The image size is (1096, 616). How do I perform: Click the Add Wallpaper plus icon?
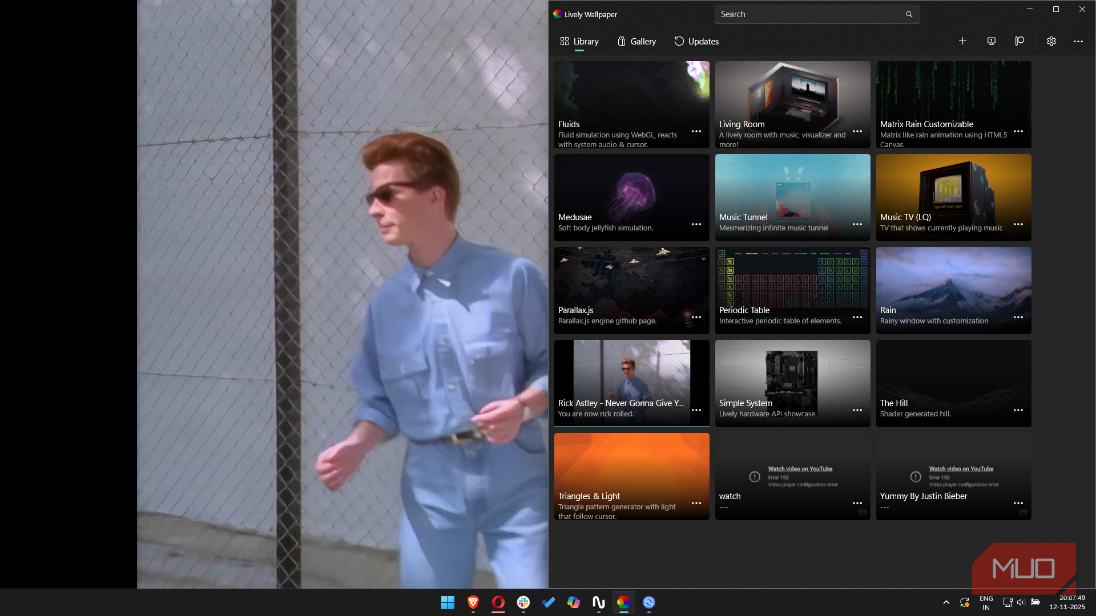point(962,41)
